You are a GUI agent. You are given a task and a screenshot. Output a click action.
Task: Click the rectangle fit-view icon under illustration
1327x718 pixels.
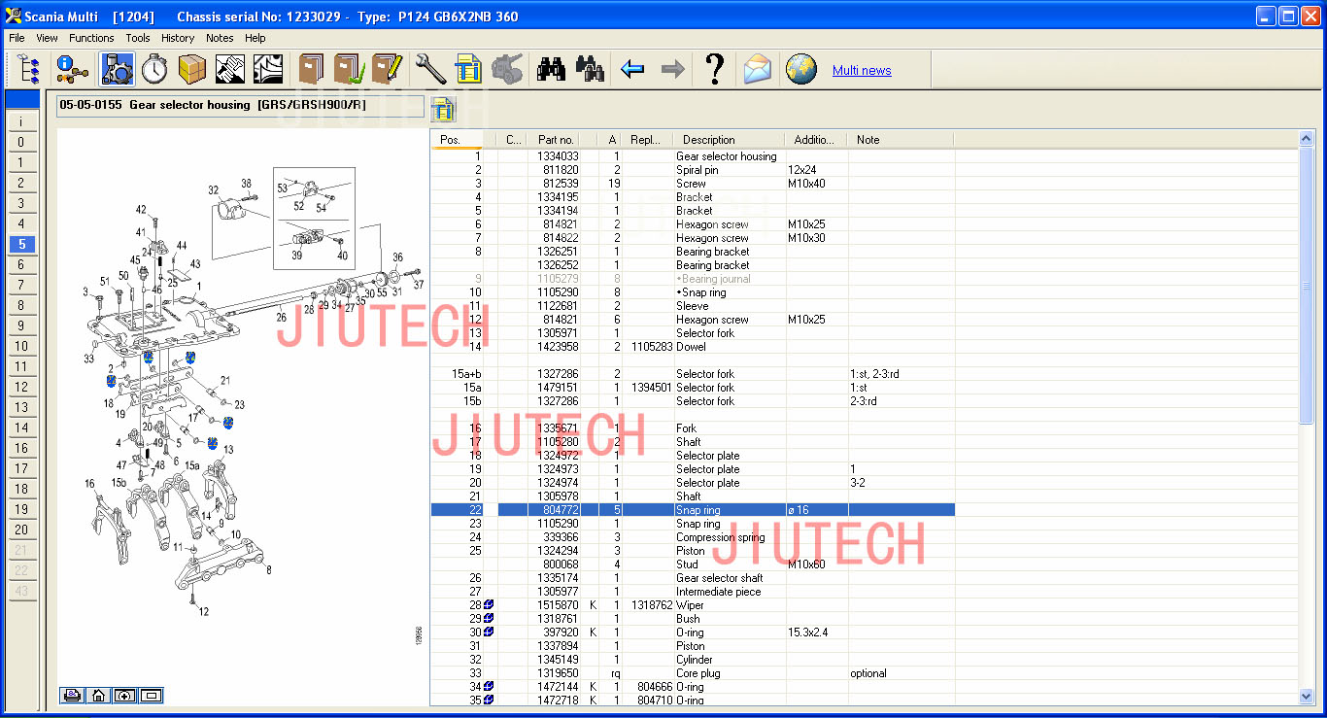151,695
